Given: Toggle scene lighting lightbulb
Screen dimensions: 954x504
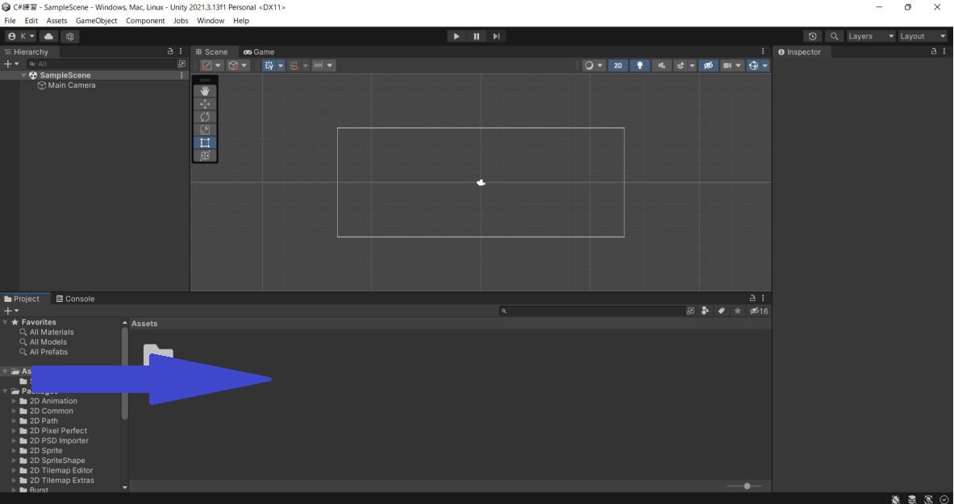Looking at the screenshot, I should click(x=640, y=65).
